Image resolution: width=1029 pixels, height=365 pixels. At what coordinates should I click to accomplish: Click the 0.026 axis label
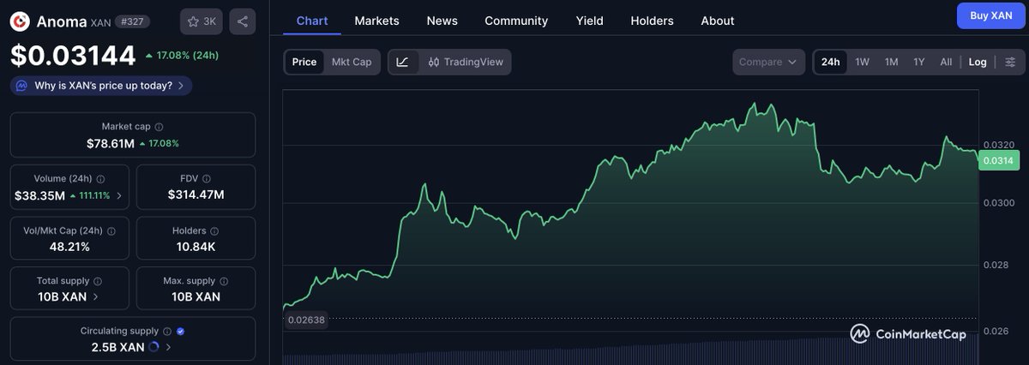[x=996, y=331]
